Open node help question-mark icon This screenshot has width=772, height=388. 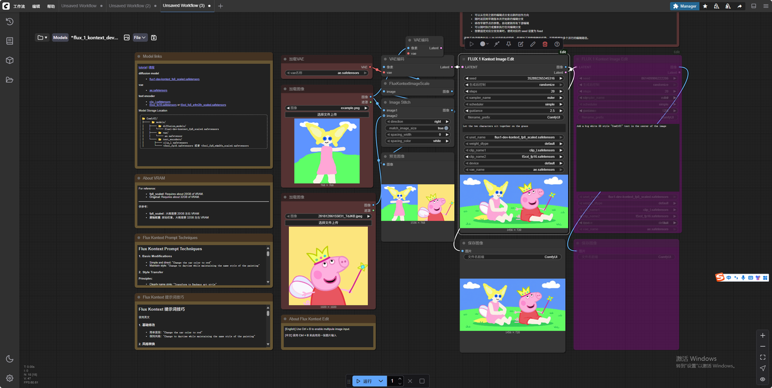(x=557, y=44)
